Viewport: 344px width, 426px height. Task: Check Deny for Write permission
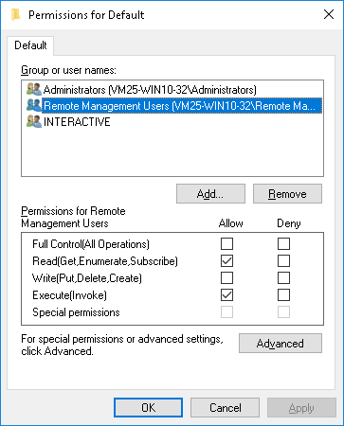[283, 278]
